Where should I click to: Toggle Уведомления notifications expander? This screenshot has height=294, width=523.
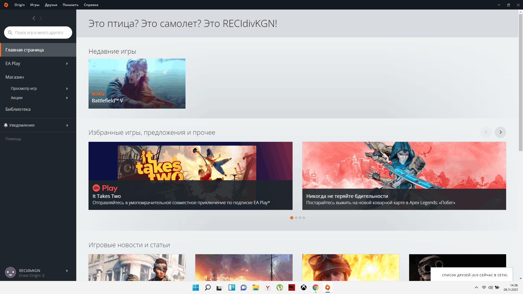[x=67, y=125]
